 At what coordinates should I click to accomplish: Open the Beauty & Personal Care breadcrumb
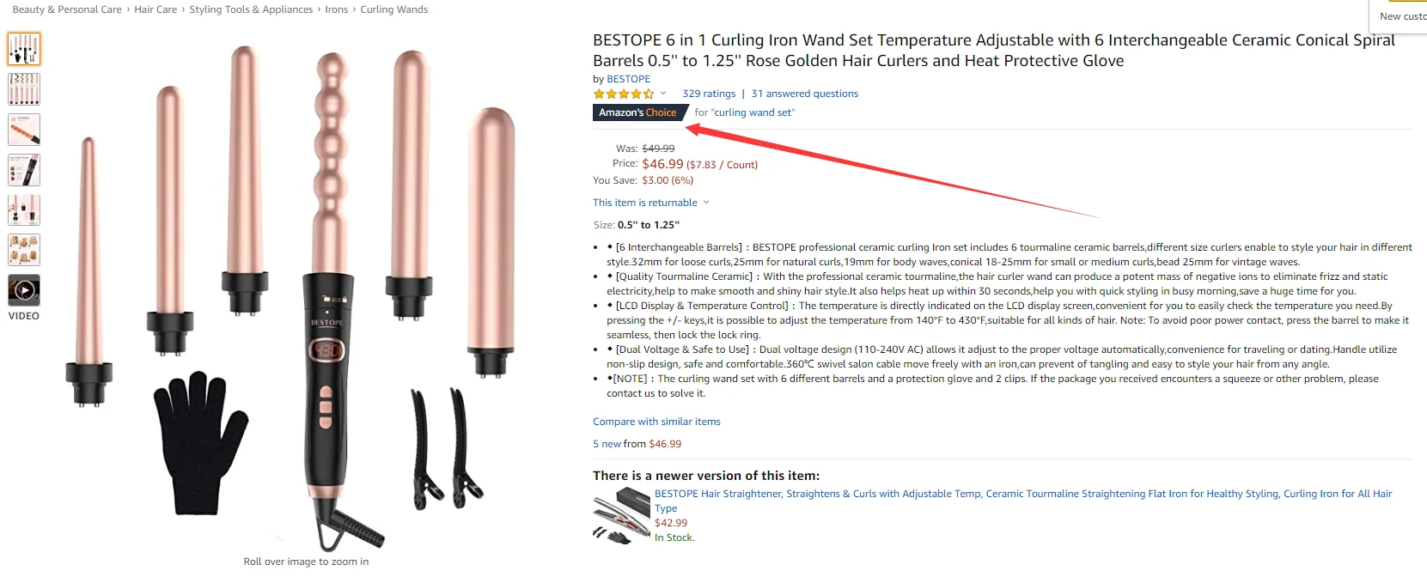click(x=67, y=9)
